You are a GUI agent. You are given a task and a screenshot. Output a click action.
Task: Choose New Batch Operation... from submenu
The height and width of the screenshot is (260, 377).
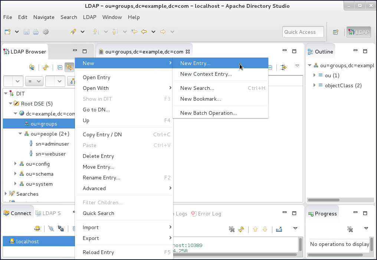click(220, 113)
